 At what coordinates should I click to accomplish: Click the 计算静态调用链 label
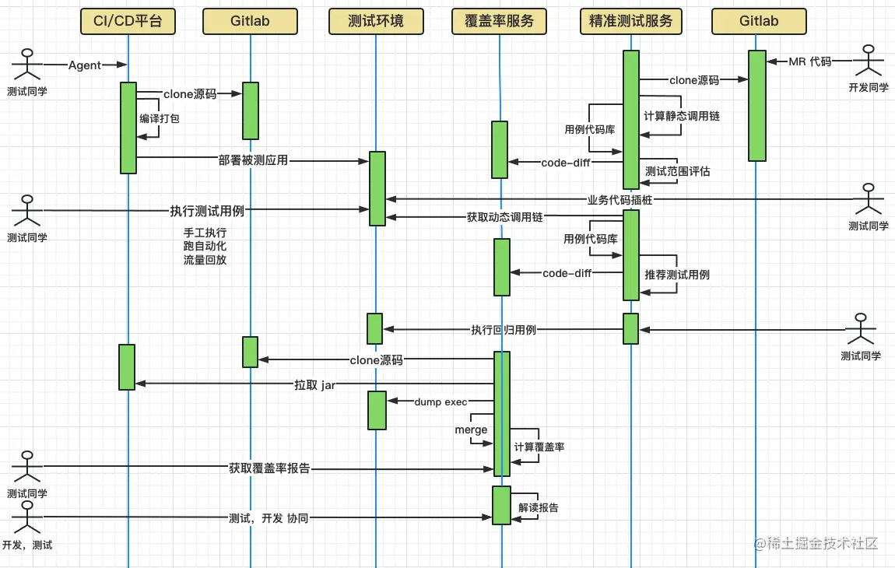click(682, 116)
